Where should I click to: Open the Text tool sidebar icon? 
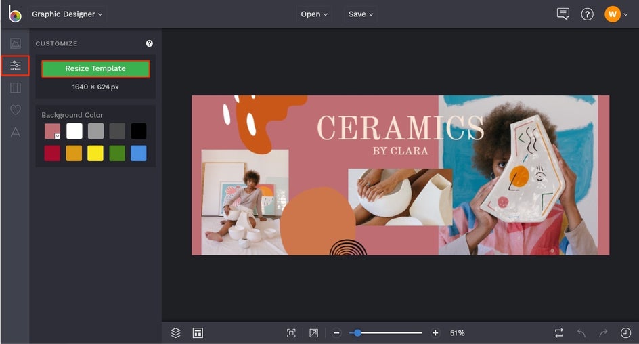[15, 132]
